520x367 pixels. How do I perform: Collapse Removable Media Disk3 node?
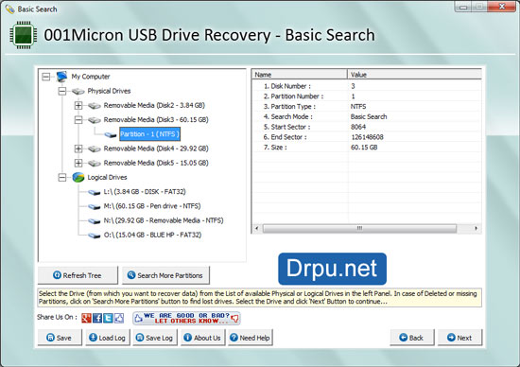[x=78, y=120]
